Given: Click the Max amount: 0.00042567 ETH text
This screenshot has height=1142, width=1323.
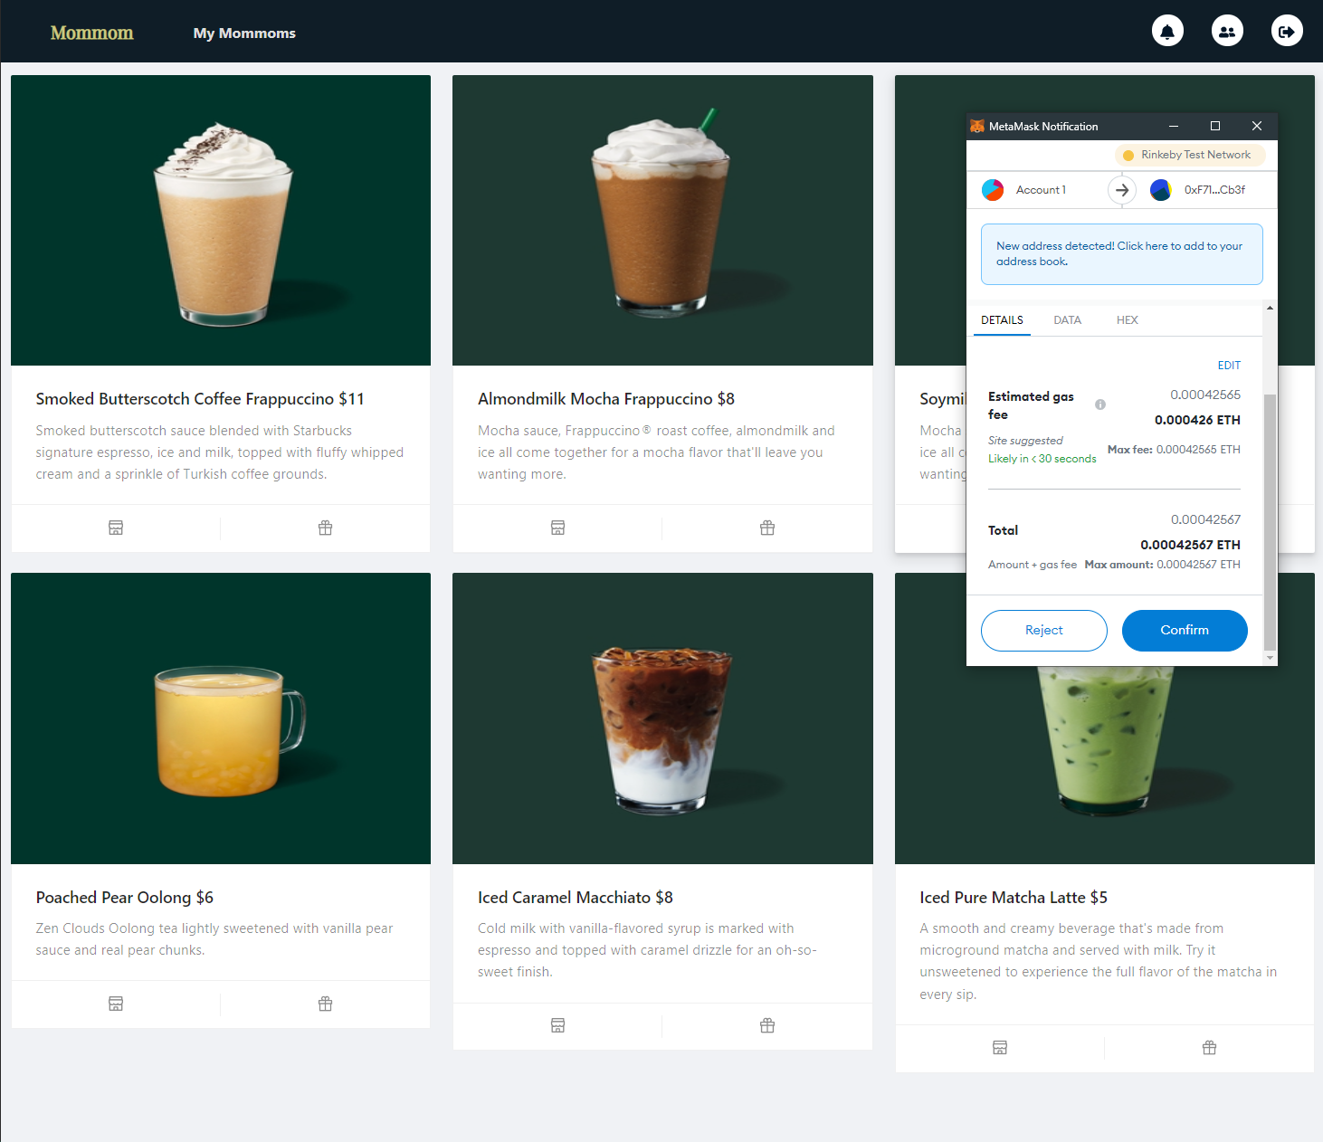Looking at the screenshot, I should click(1163, 565).
